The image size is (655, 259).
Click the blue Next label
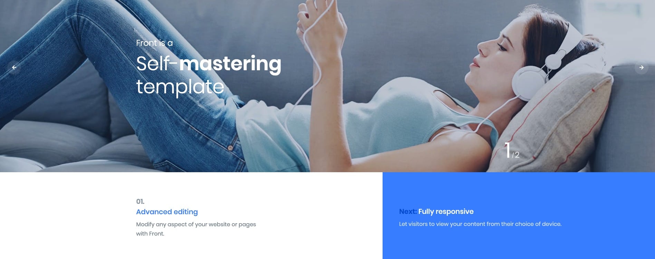[408, 211]
